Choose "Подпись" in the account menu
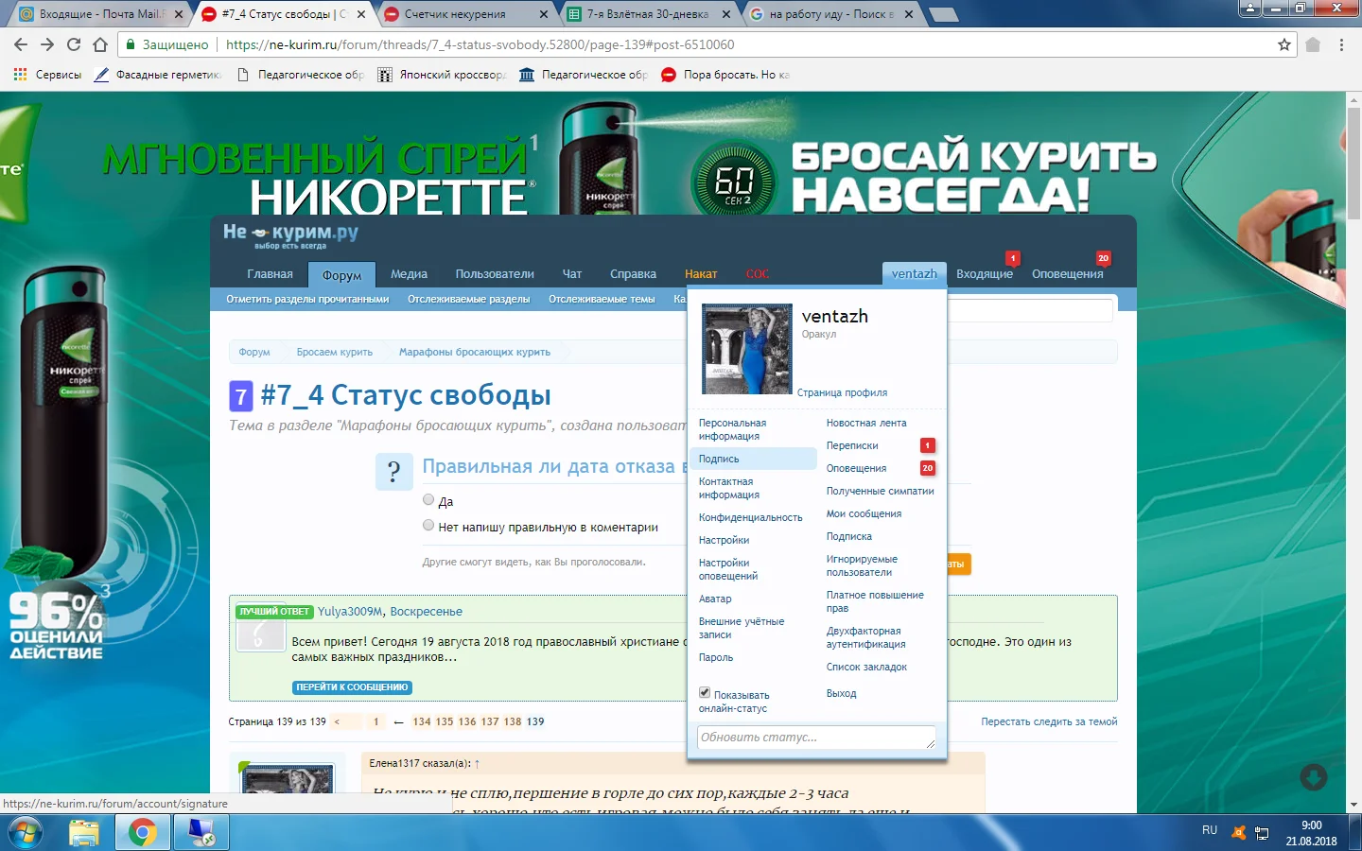Screen dimensions: 1362x851 coord(719,459)
